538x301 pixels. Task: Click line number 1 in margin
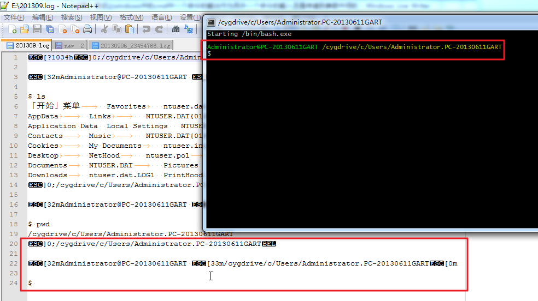tap(15, 57)
